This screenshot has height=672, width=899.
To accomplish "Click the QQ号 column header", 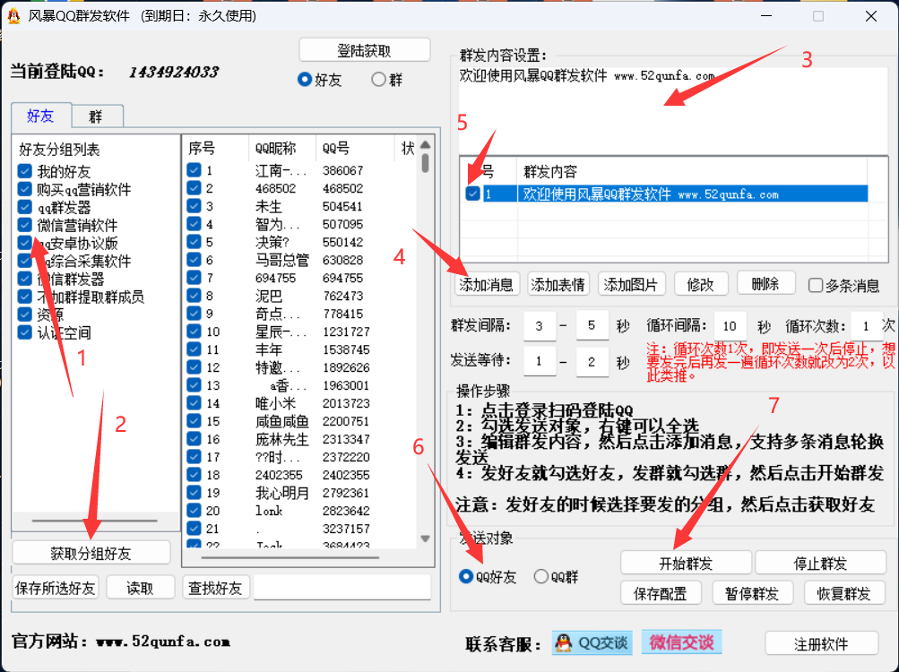I will pyautogui.click(x=355, y=149).
